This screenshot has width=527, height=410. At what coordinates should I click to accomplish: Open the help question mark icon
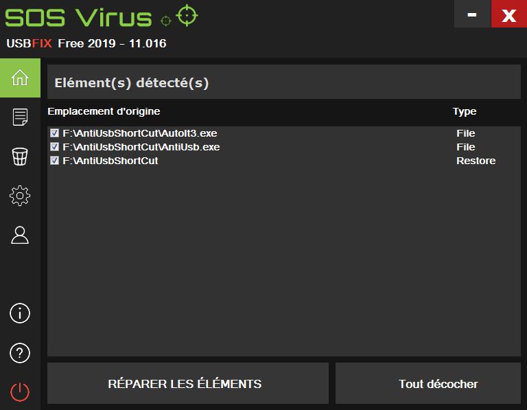[x=20, y=353]
